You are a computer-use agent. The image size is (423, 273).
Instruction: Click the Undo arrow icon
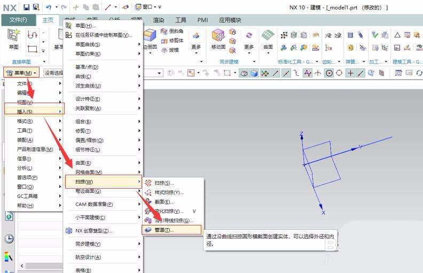click(x=49, y=7)
